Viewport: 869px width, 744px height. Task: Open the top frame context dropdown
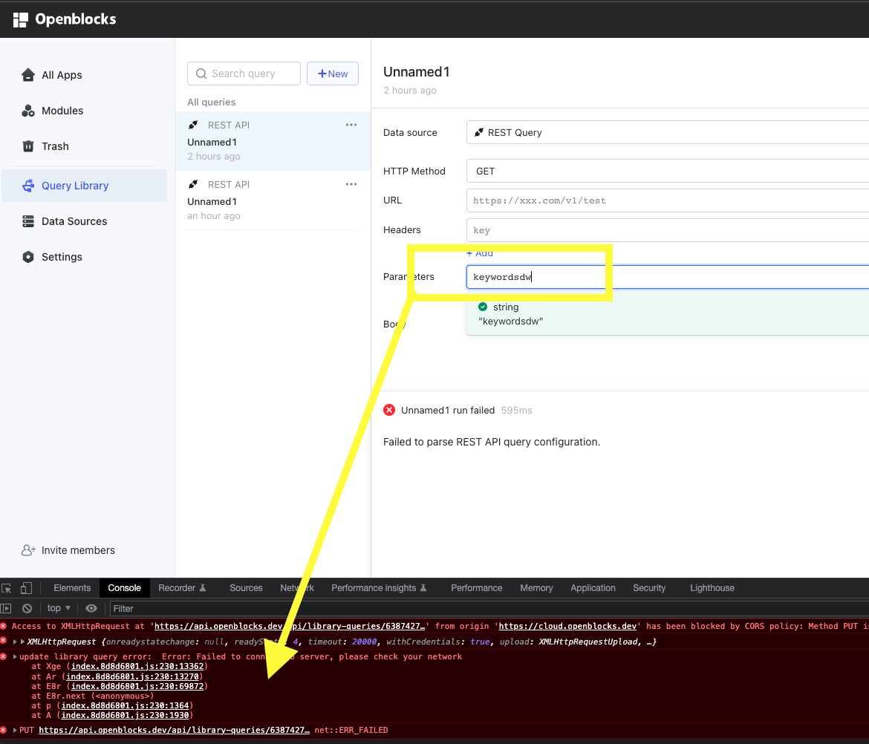point(56,607)
